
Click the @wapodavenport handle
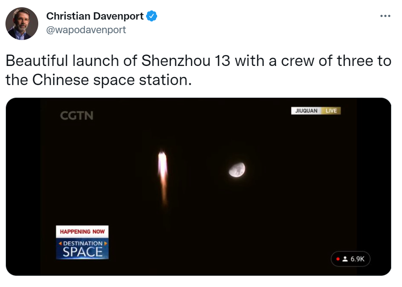click(86, 30)
